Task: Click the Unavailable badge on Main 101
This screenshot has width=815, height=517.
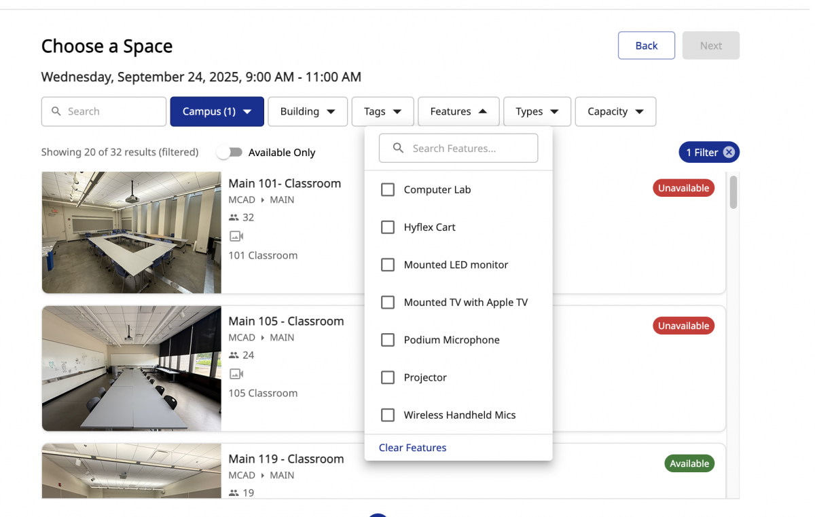Action: click(x=683, y=188)
